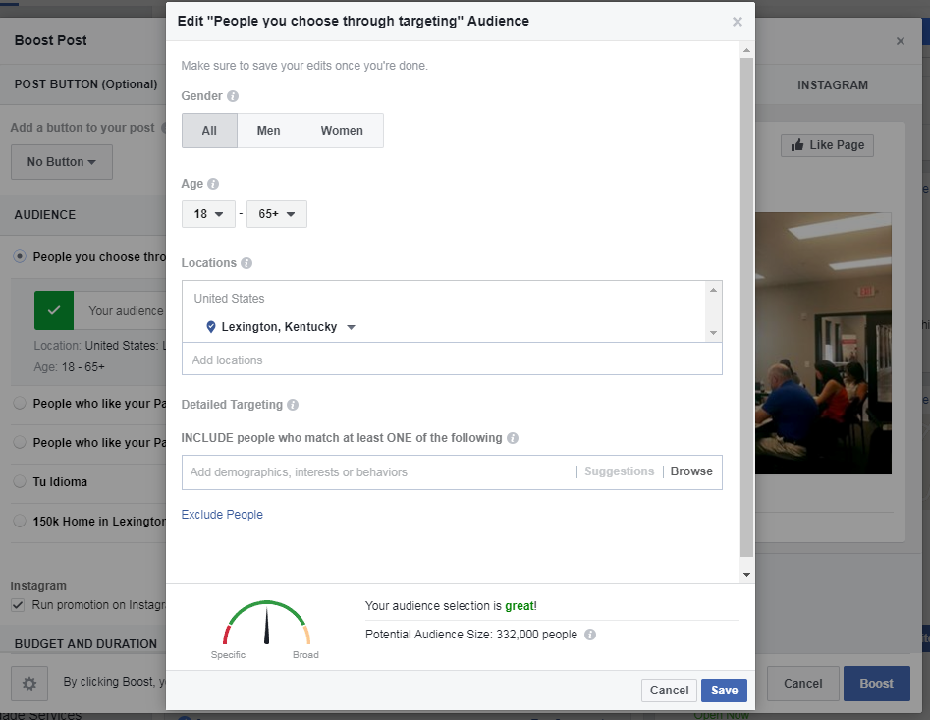930x720 pixels.
Task: Expand the Lexington, Kentucky location options arrow
Action: pos(351,327)
